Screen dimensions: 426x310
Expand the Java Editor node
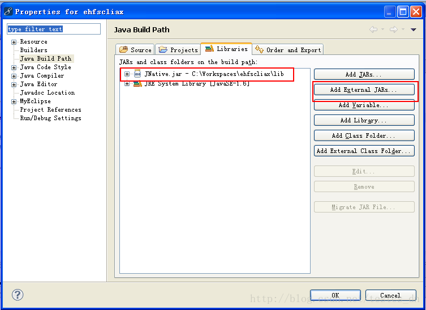[14, 84]
